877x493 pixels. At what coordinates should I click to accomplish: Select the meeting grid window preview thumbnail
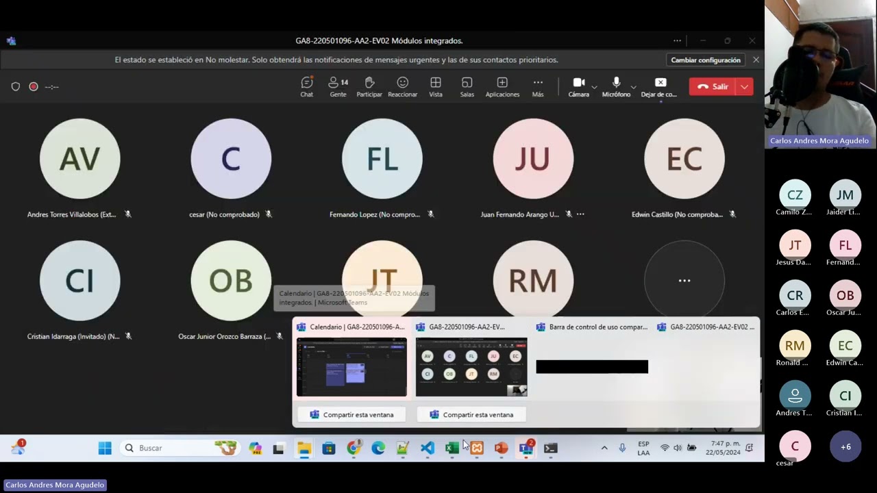(x=471, y=367)
